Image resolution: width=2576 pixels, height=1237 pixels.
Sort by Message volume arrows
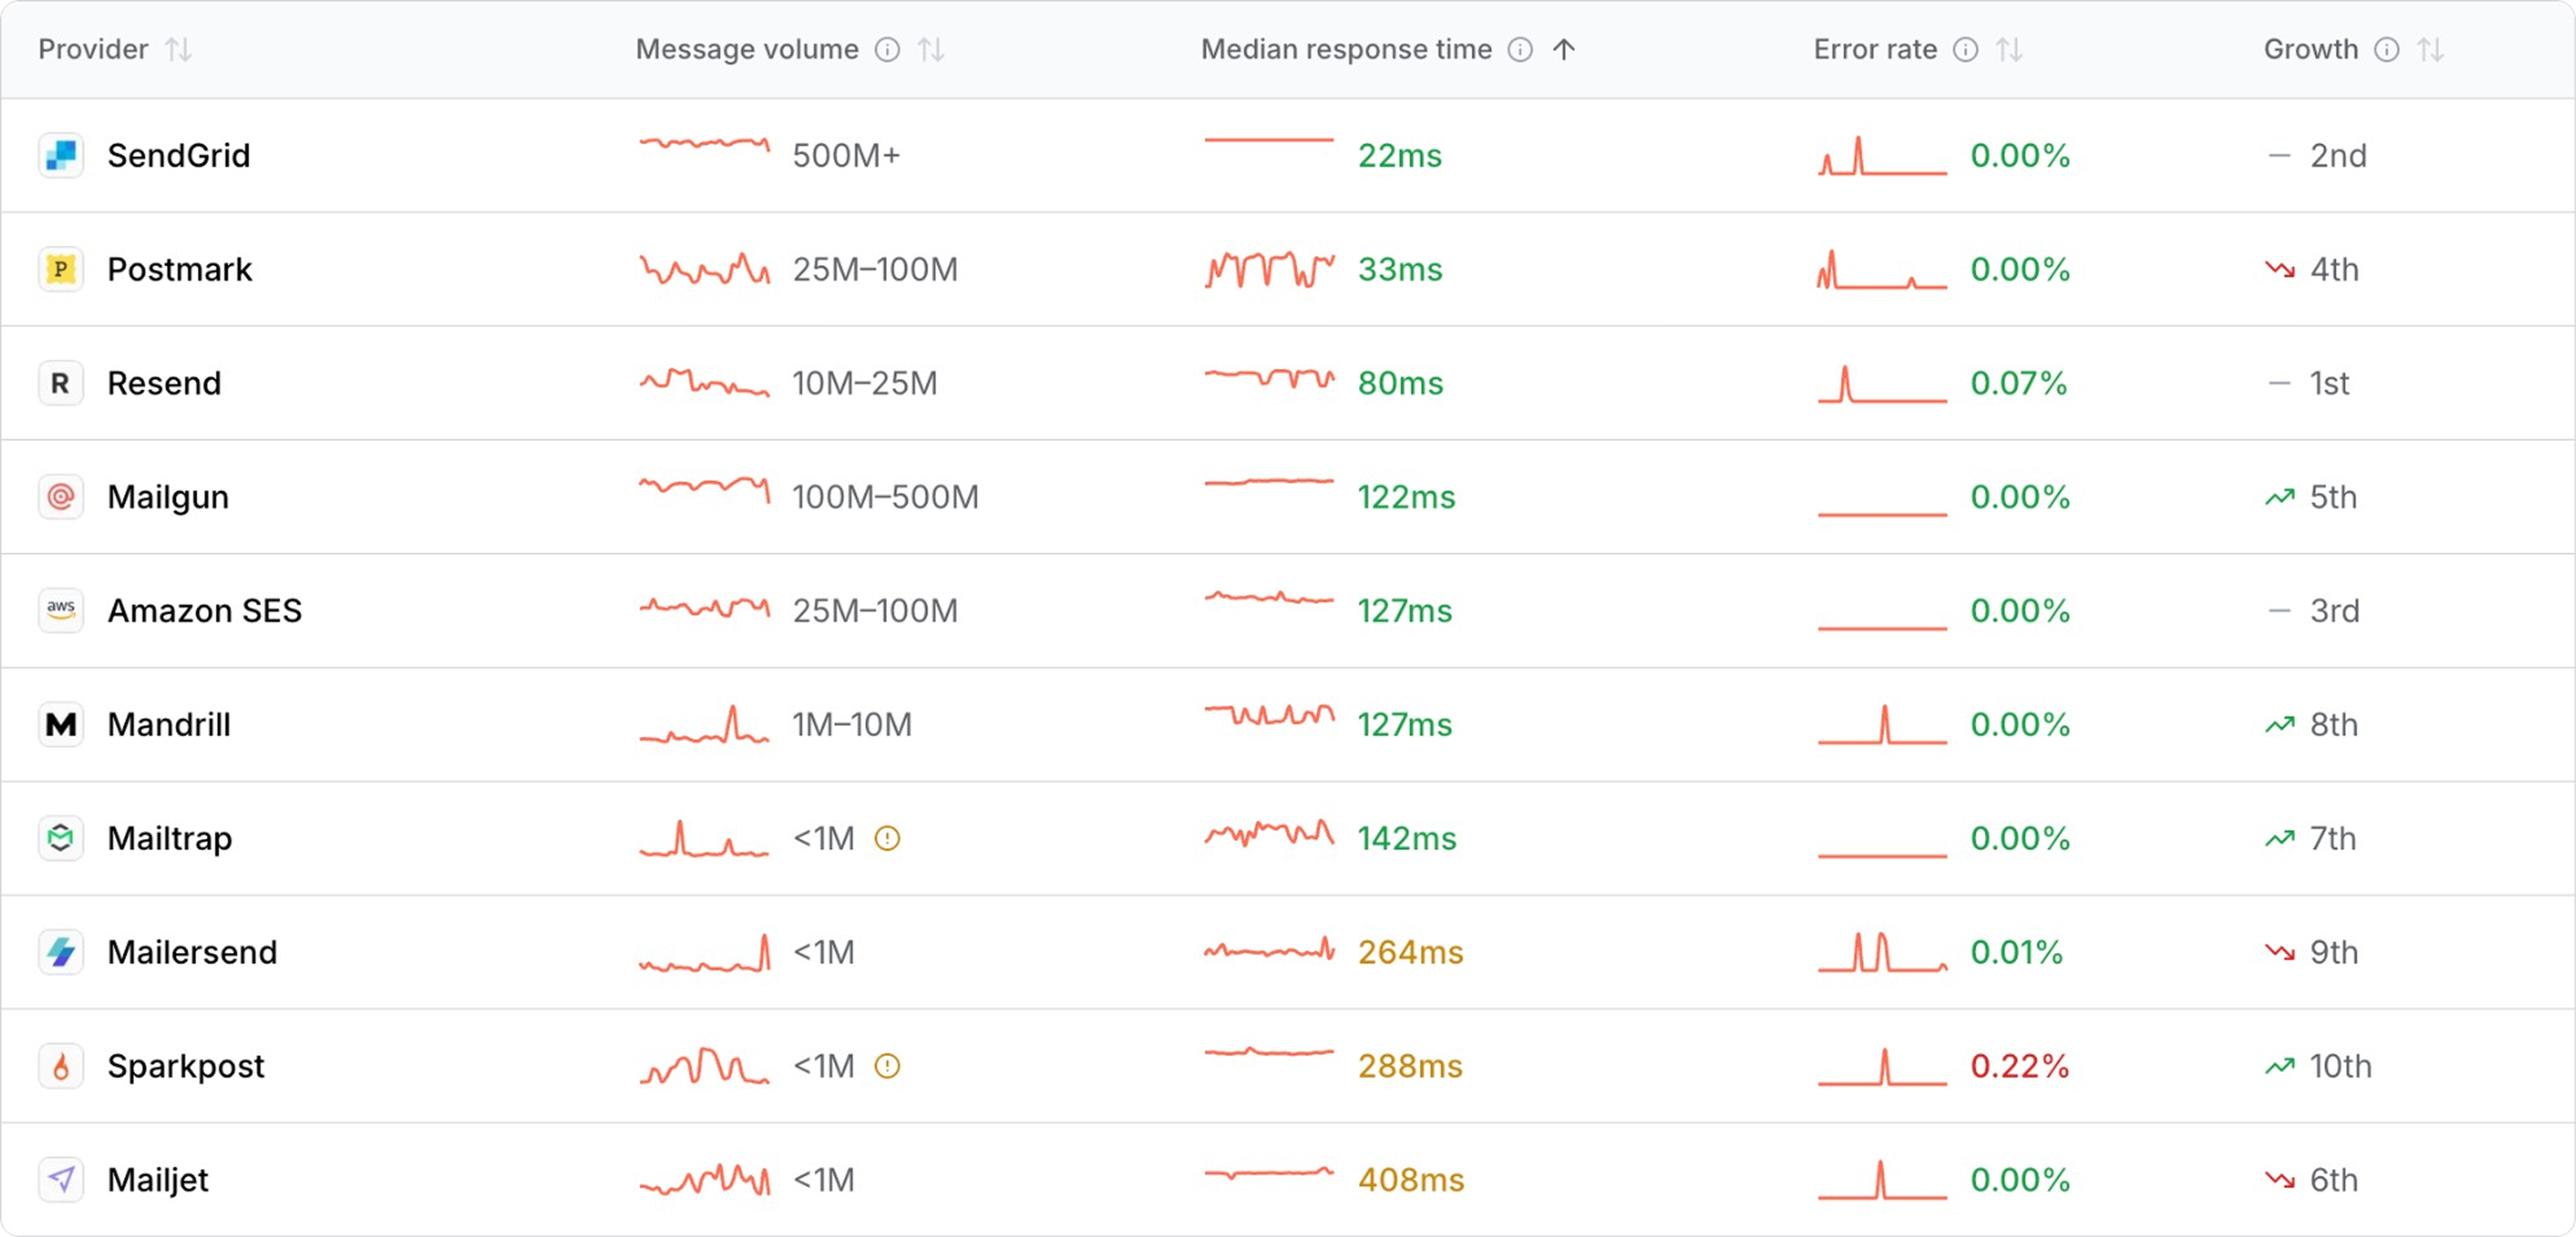coord(931,50)
